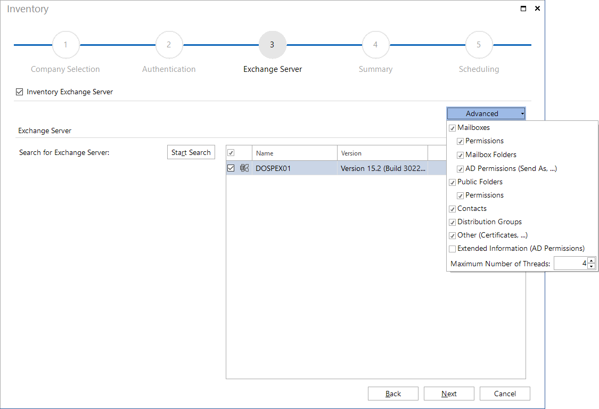
Task: Close the Inventory dialog
Action: 537,9
